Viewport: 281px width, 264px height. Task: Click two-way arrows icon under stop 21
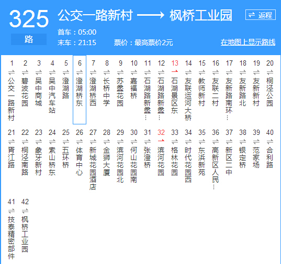(x=12, y=142)
